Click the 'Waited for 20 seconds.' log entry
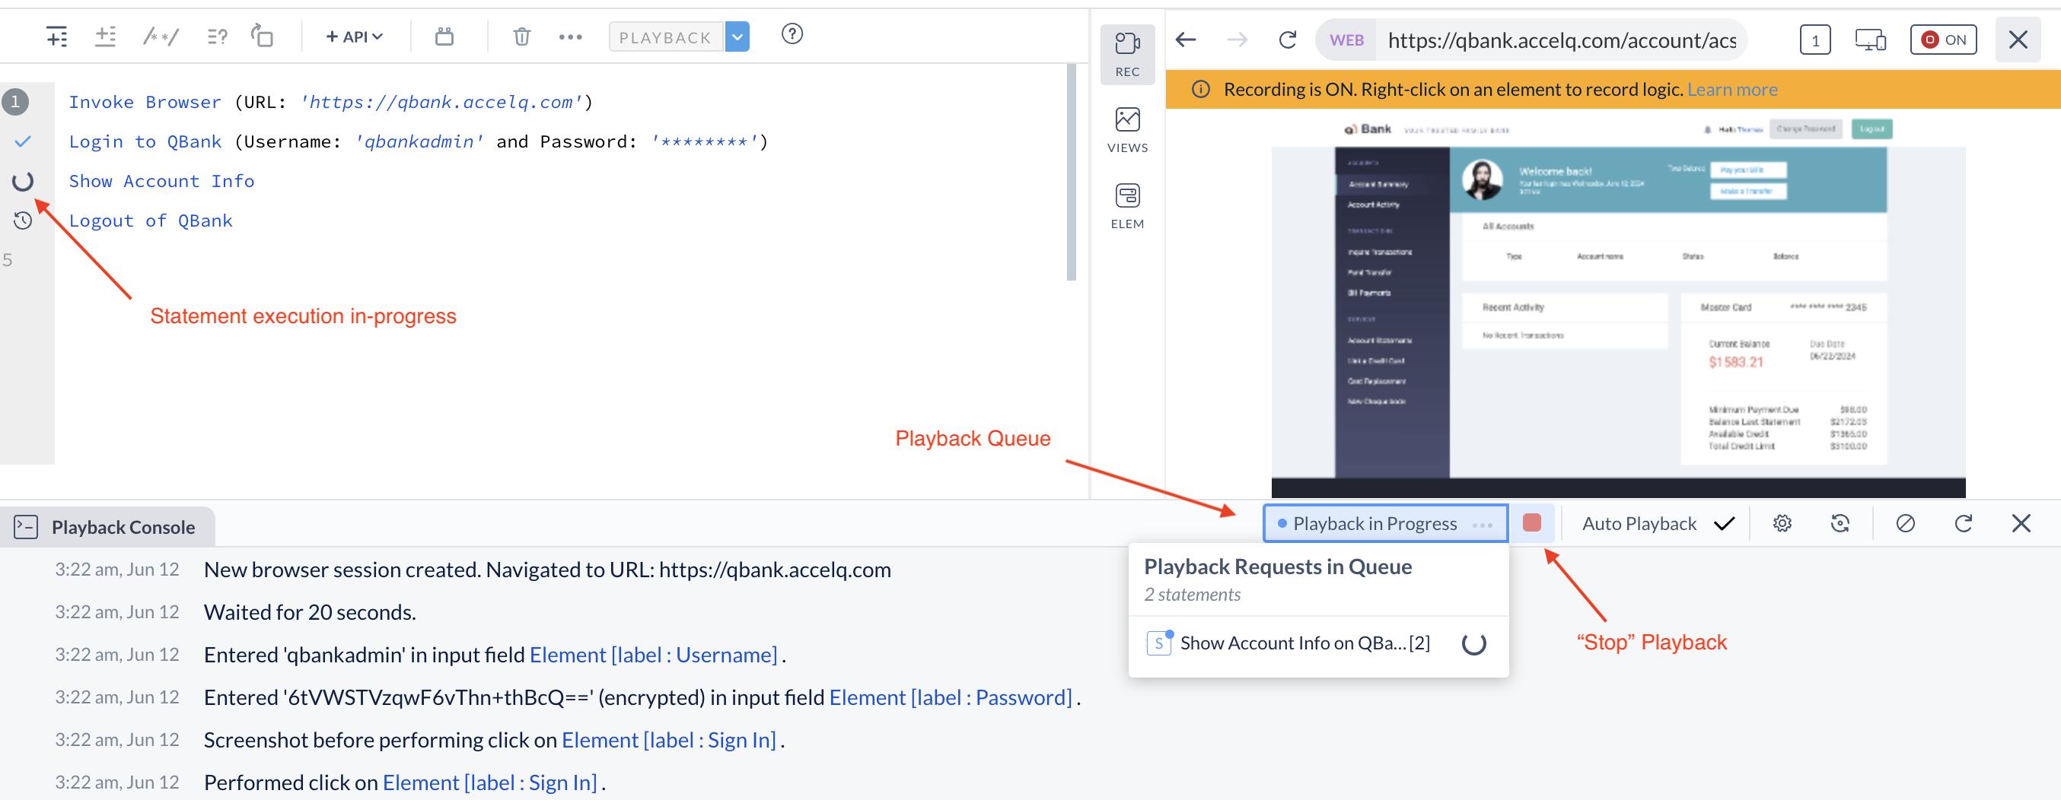 click(310, 612)
